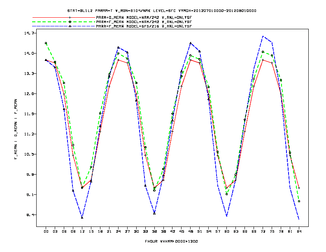Select the FHOUR VHHMM x-axis title
This screenshot has width=326, height=252.
pos(171,241)
